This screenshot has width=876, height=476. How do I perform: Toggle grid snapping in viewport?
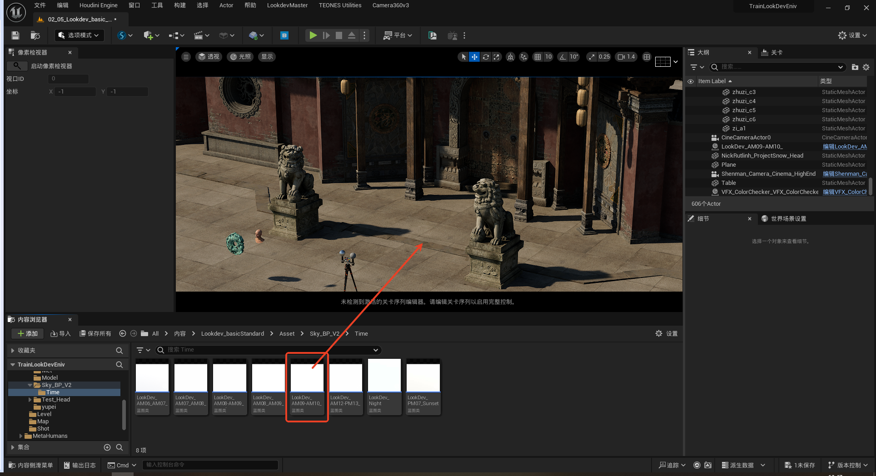pyautogui.click(x=538, y=57)
